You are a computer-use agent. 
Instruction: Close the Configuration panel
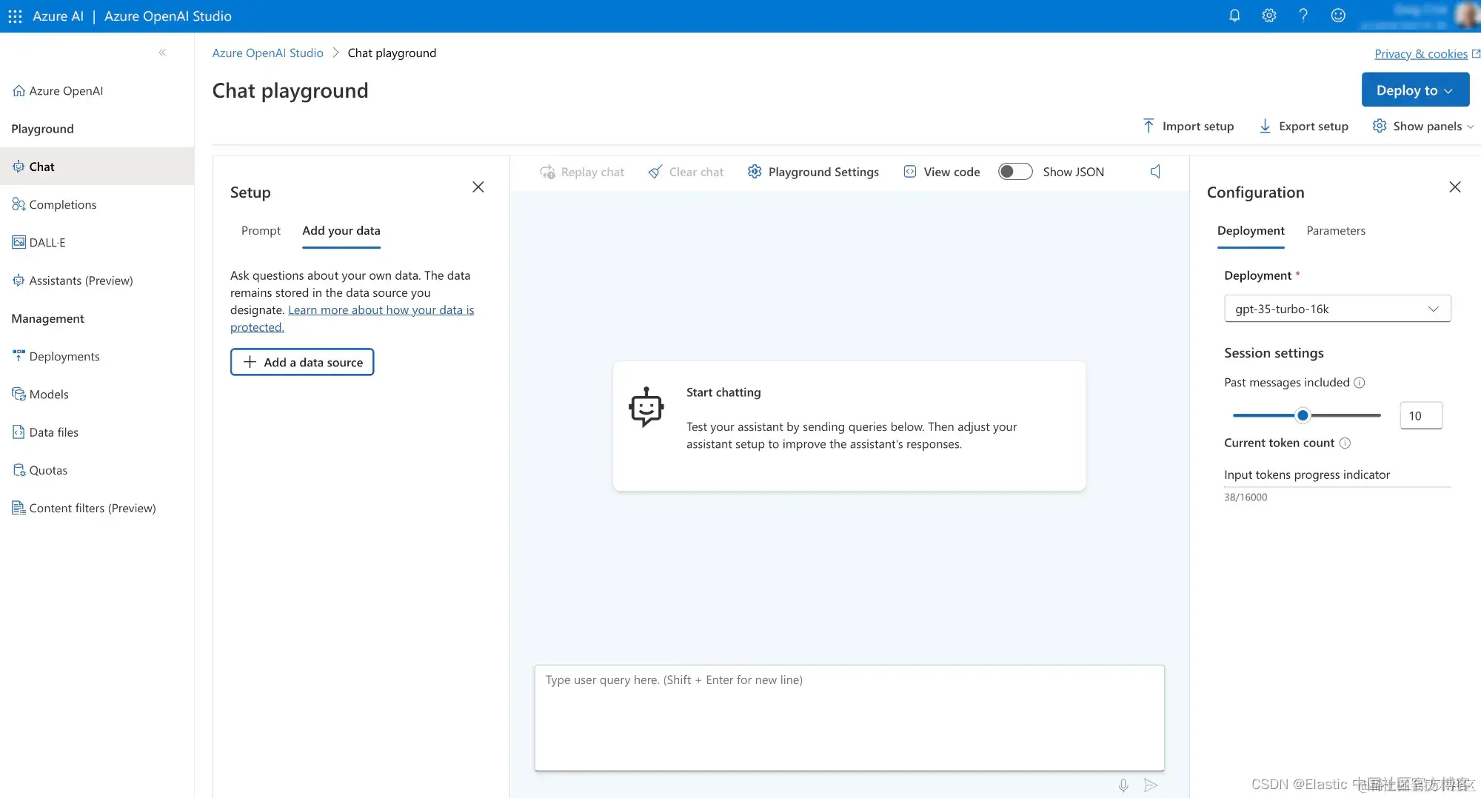pyautogui.click(x=1455, y=187)
